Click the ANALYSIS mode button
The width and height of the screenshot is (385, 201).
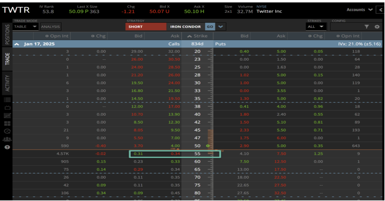[x=51, y=27]
